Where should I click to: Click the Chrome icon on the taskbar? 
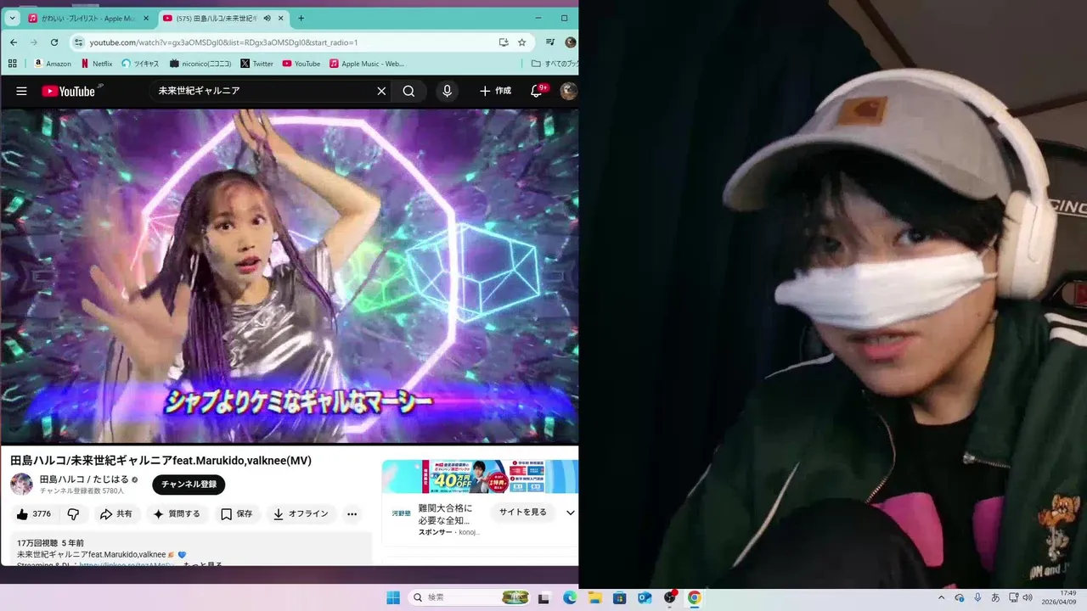click(695, 597)
